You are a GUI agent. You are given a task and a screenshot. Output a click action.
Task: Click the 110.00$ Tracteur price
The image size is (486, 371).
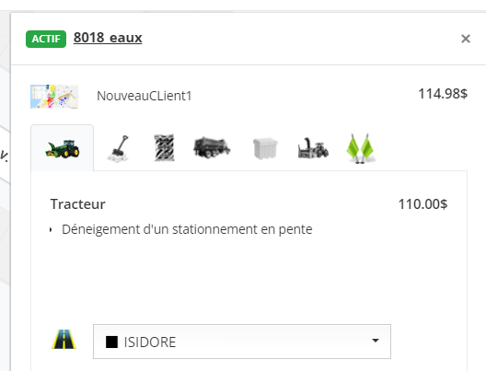(422, 204)
